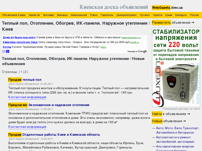Click the Реклама от Google label

137,52
